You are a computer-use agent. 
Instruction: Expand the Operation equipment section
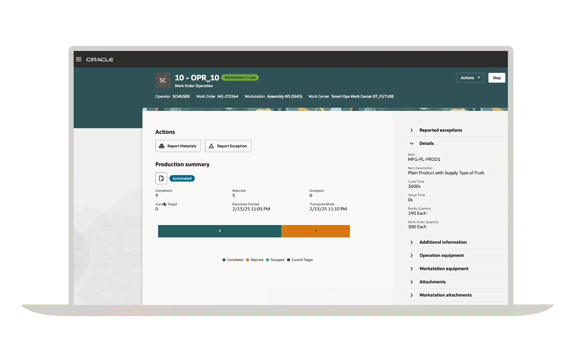tap(441, 255)
